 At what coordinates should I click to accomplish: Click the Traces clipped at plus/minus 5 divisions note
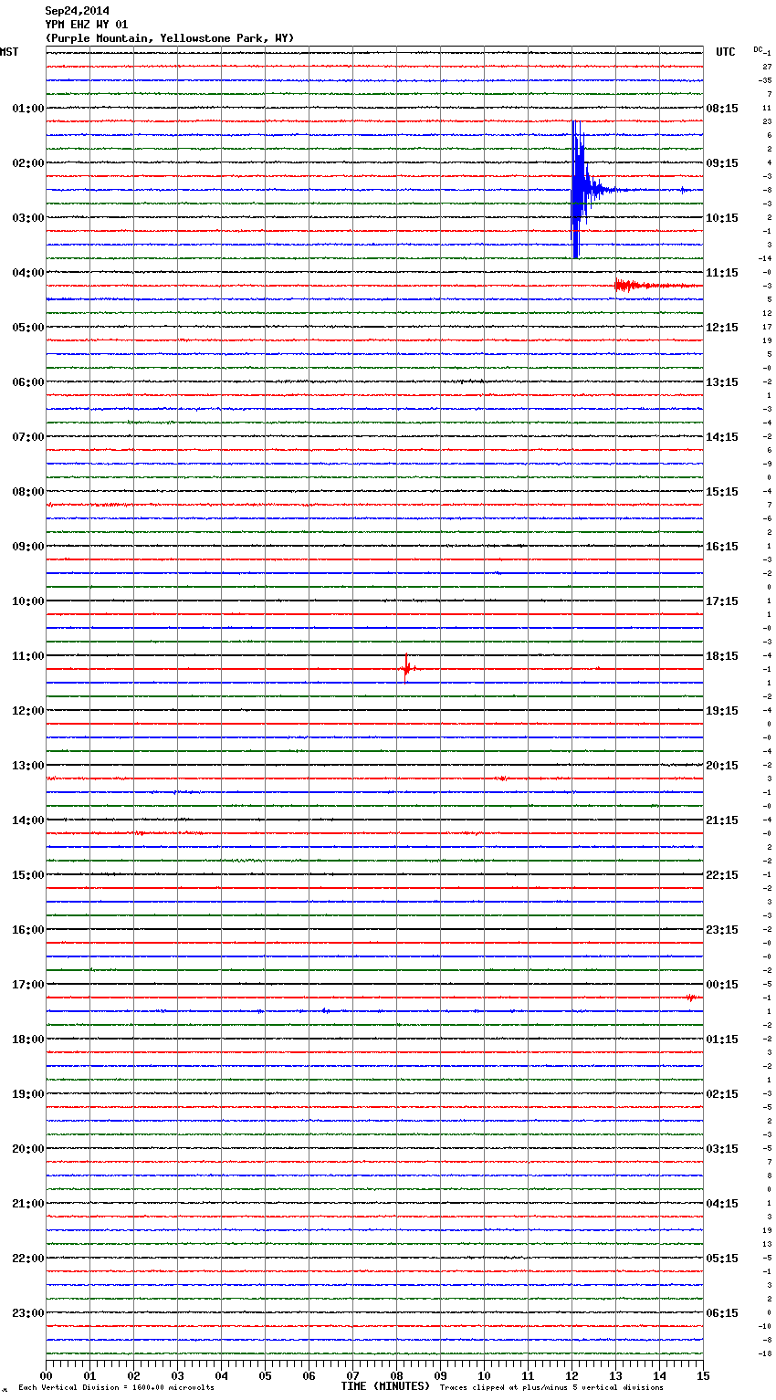pos(551,1388)
